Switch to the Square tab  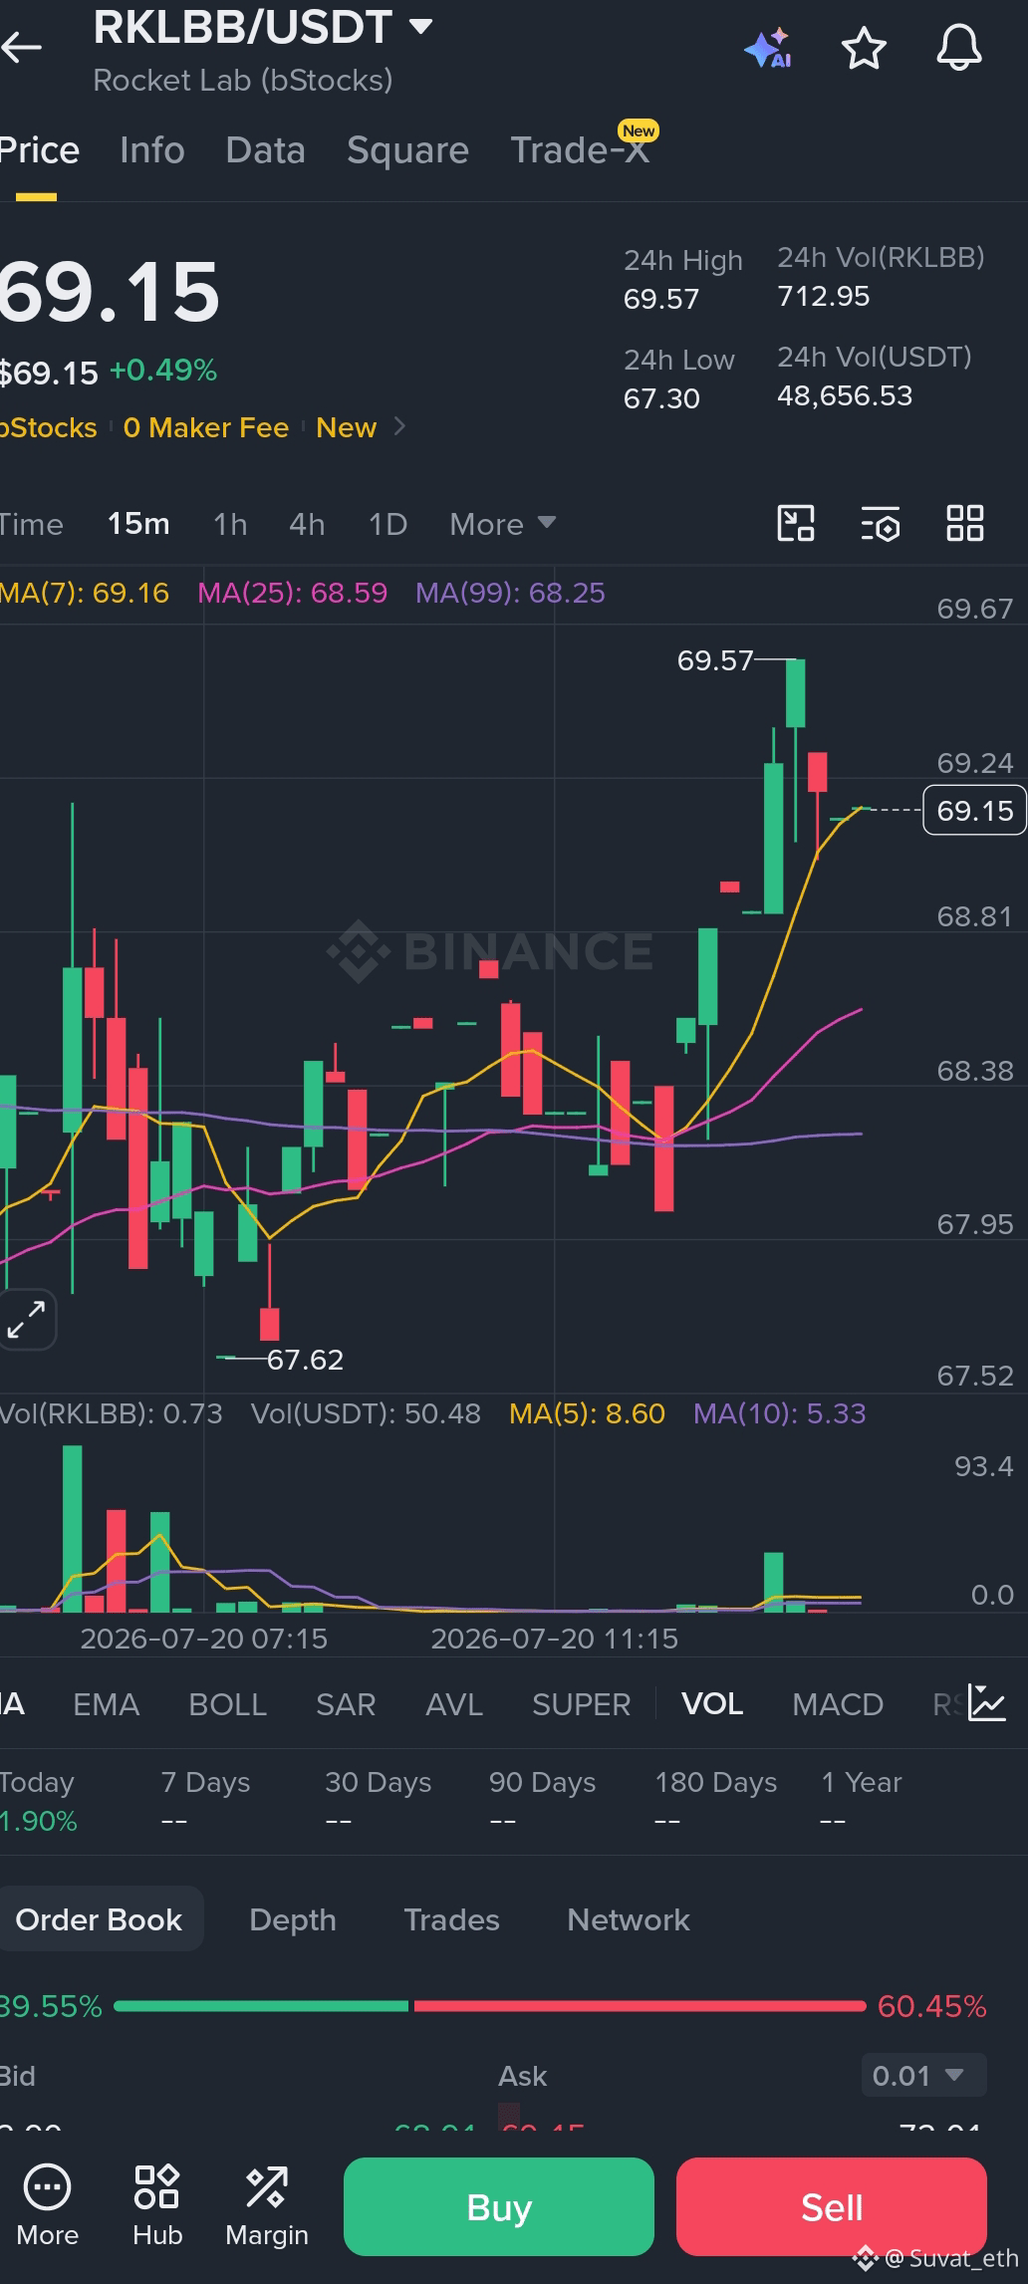407,150
